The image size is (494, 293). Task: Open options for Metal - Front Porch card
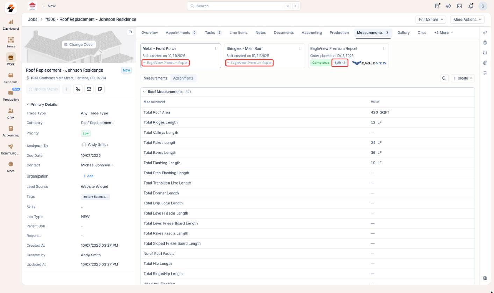[x=216, y=48]
